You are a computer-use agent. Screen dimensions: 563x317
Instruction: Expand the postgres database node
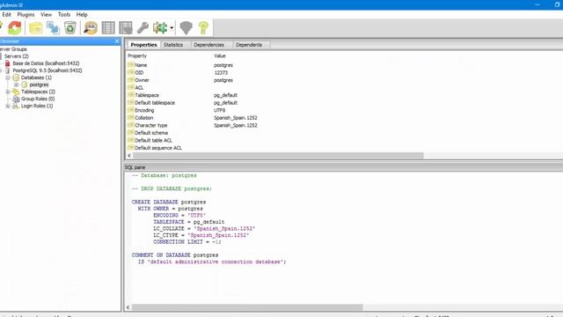click(16, 85)
